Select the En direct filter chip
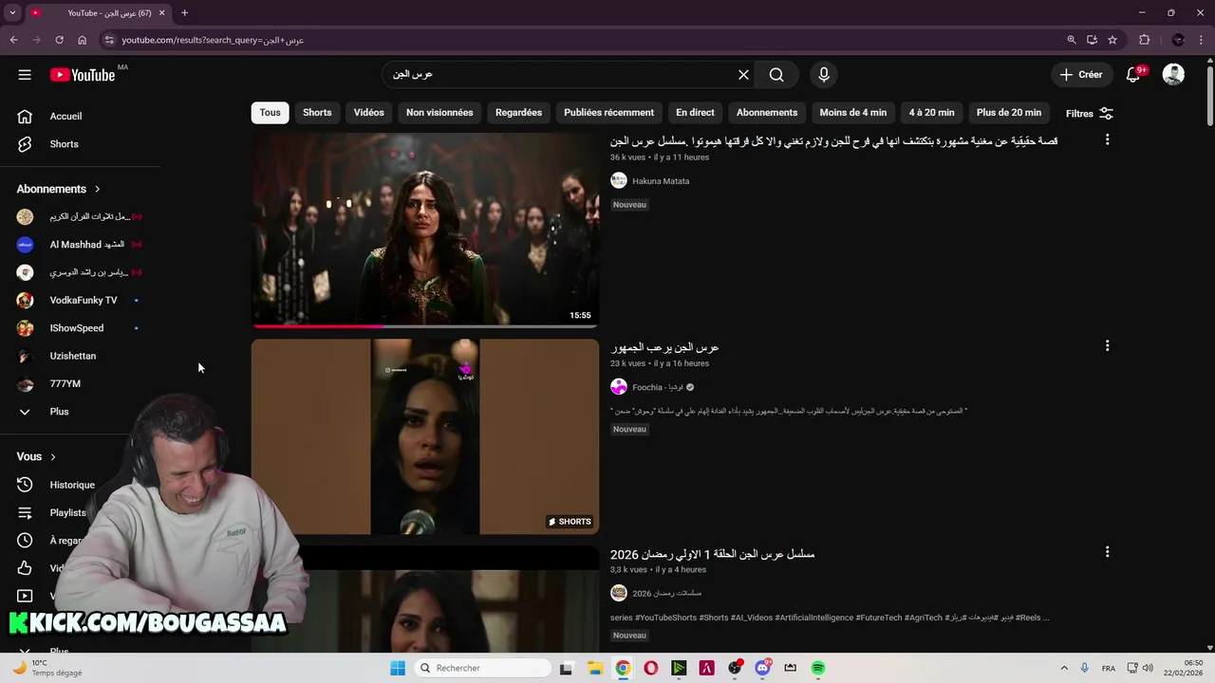The width and height of the screenshot is (1215, 683). pyautogui.click(x=695, y=113)
